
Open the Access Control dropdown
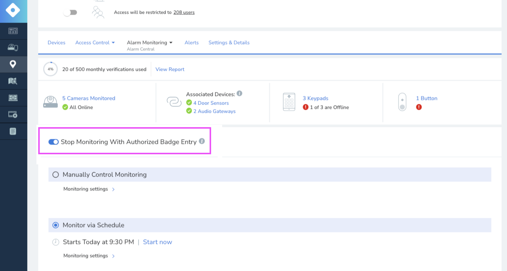(95, 43)
